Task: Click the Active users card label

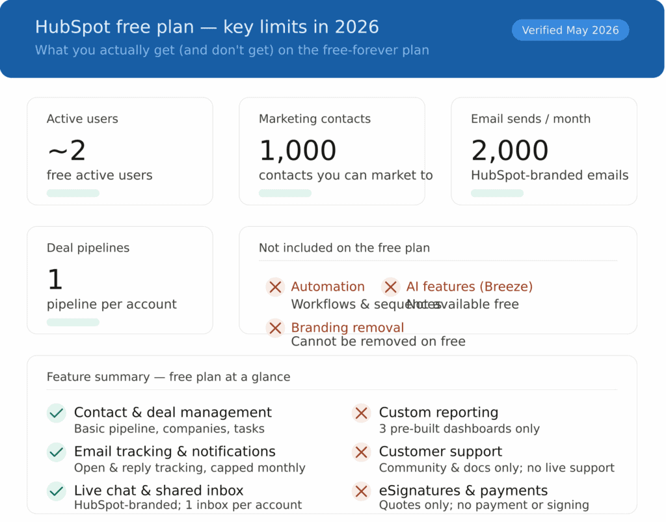Action: coord(83,119)
